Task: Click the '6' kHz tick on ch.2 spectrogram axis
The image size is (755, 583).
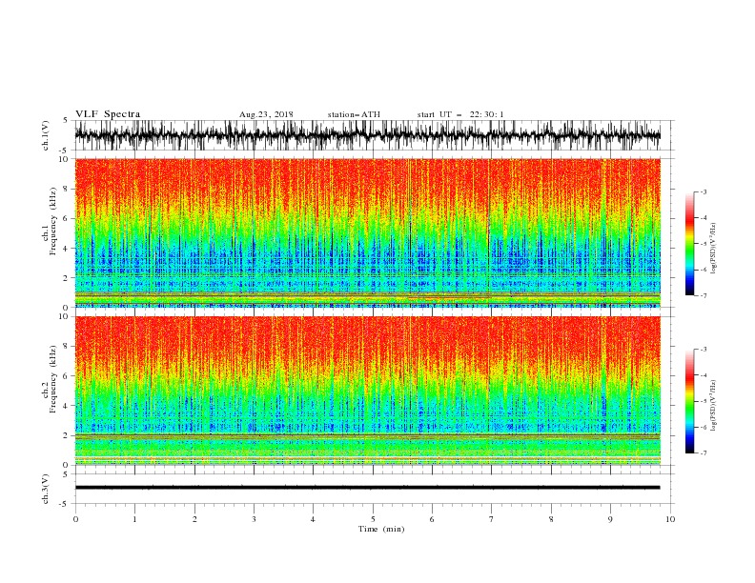Action: pyautogui.click(x=66, y=376)
